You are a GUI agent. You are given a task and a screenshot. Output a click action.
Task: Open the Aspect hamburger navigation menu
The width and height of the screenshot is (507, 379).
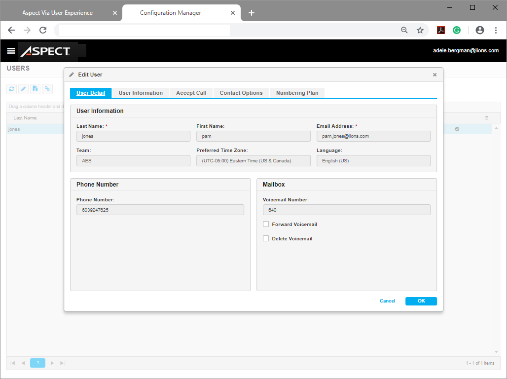pos(11,50)
